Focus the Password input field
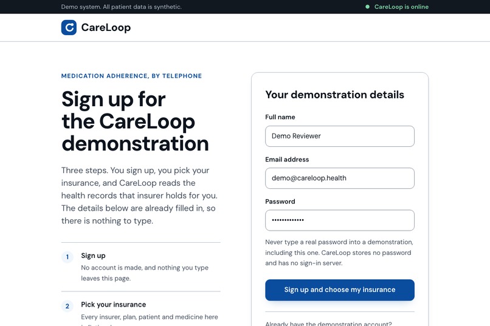This screenshot has width=490, height=326. coord(340,220)
